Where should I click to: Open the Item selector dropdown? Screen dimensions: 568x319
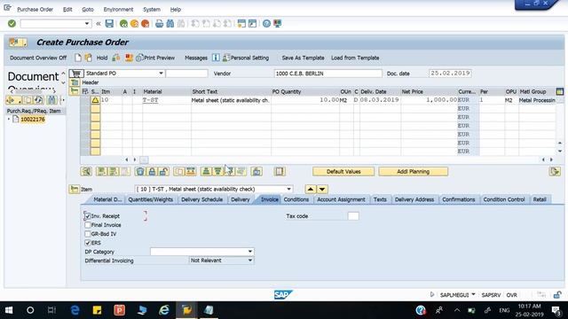(288, 189)
